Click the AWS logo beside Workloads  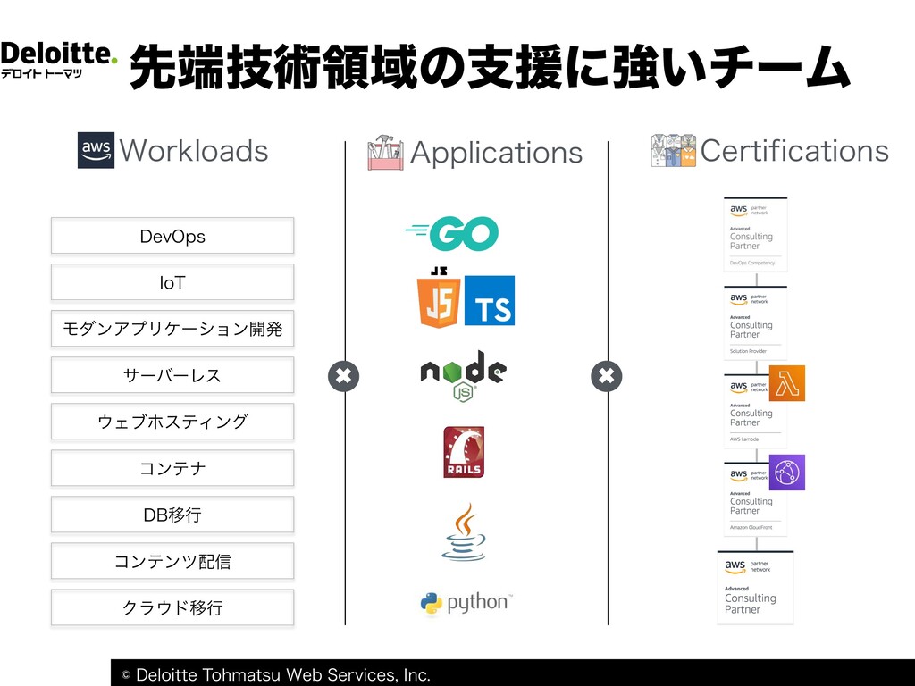(96, 150)
